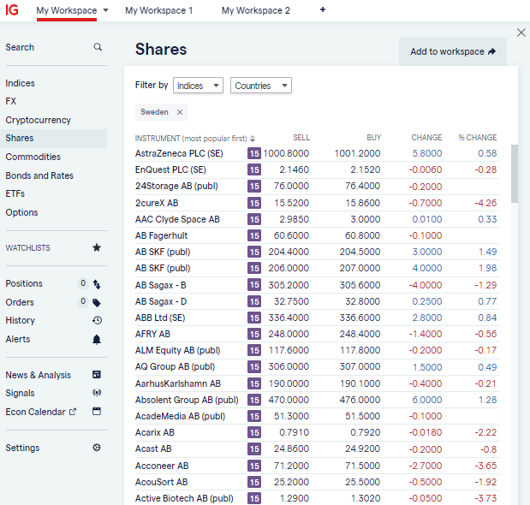Select the ALM Equity AB (publ) row
The height and width of the screenshot is (505, 530).
[x=317, y=350]
